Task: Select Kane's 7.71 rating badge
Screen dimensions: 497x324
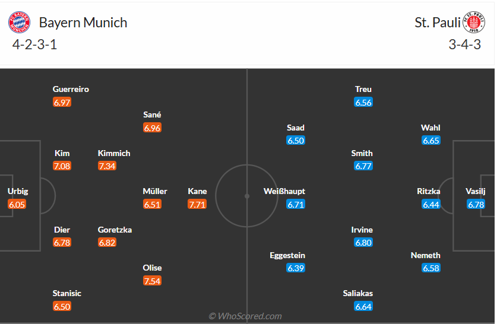Action: click(198, 204)
